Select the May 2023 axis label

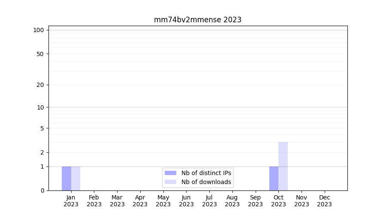(163, 201)
